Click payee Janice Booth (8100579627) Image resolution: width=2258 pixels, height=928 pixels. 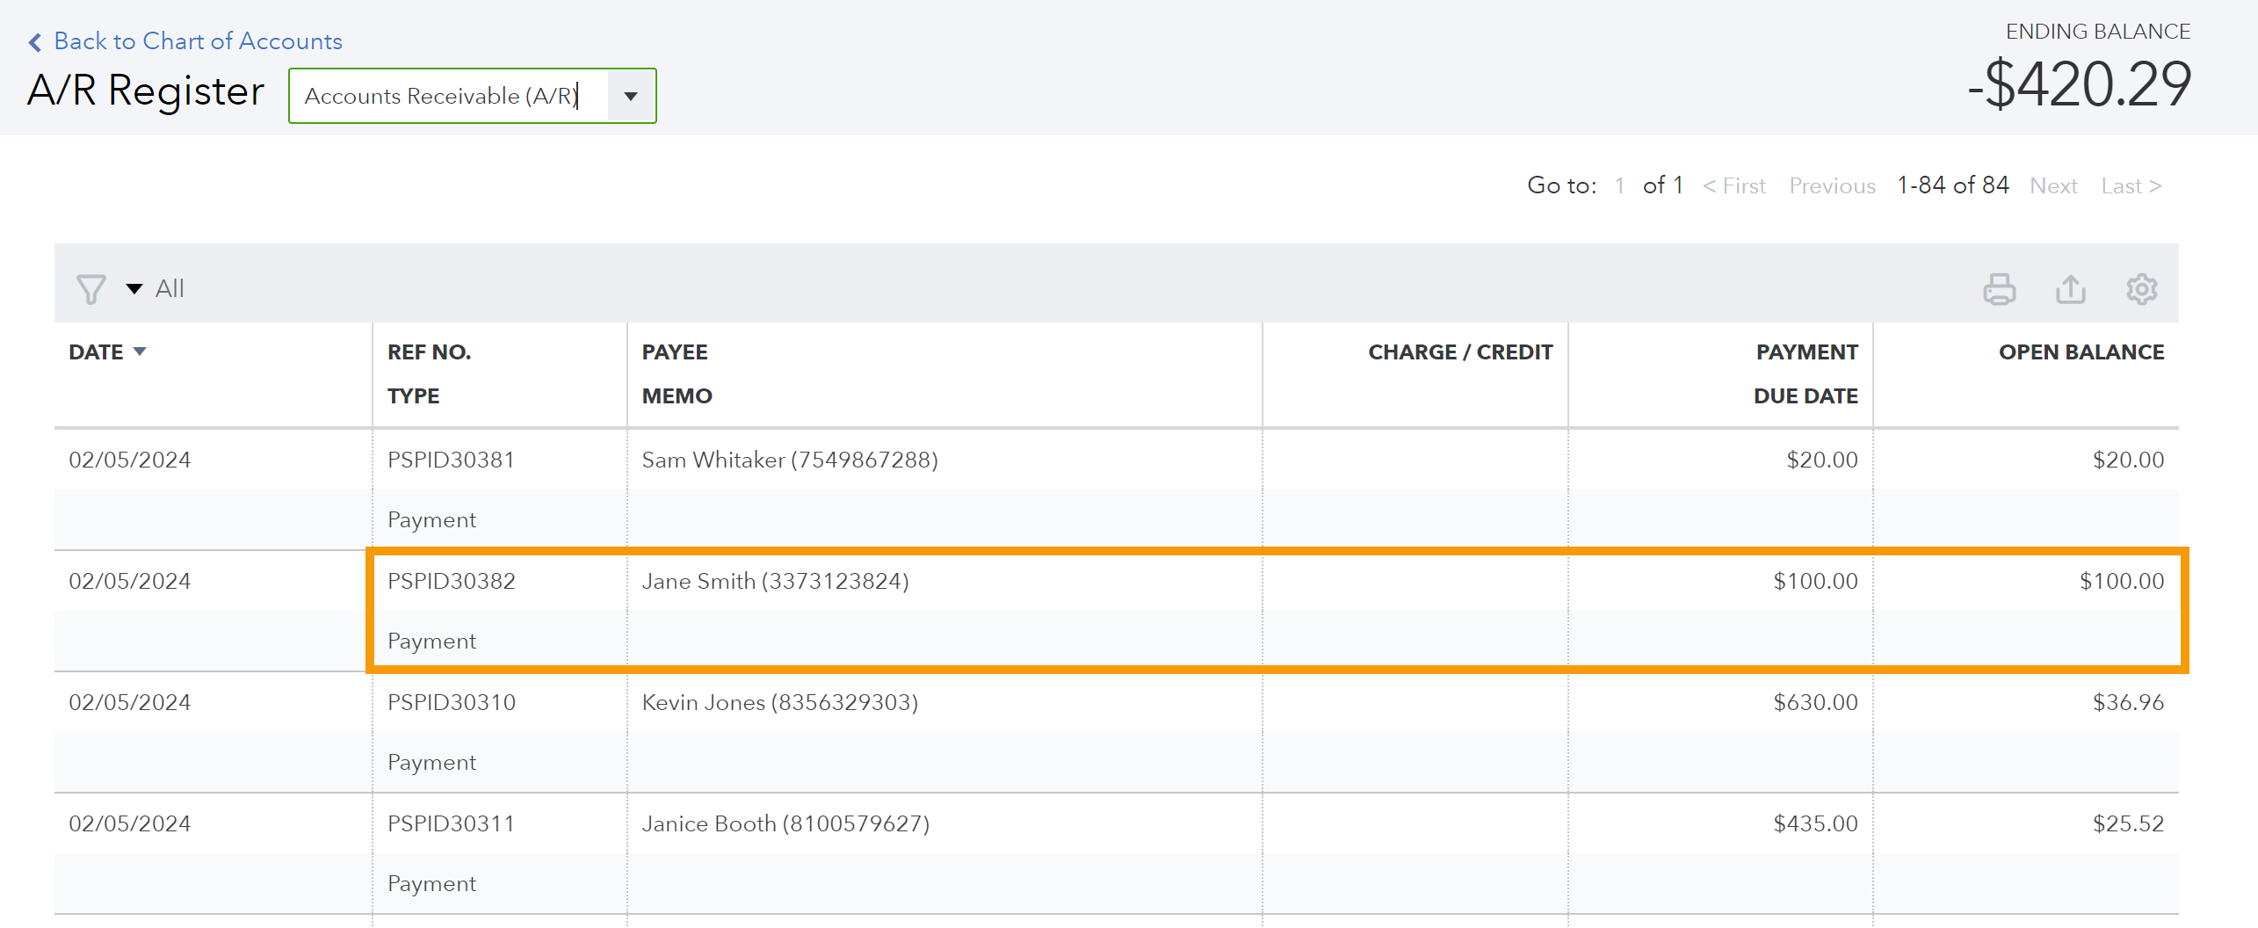pos(785,823)
